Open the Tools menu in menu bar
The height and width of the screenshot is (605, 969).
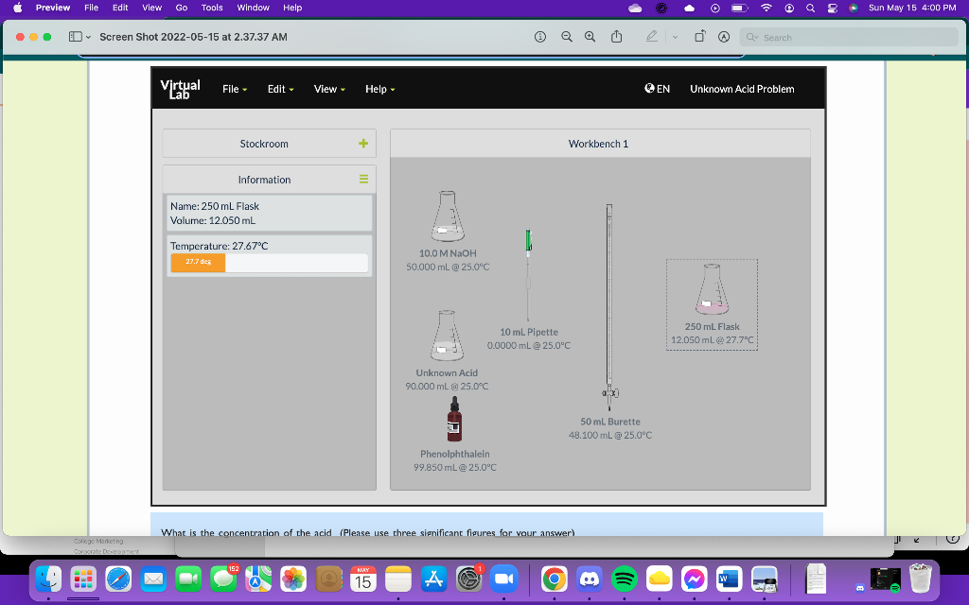212,8
